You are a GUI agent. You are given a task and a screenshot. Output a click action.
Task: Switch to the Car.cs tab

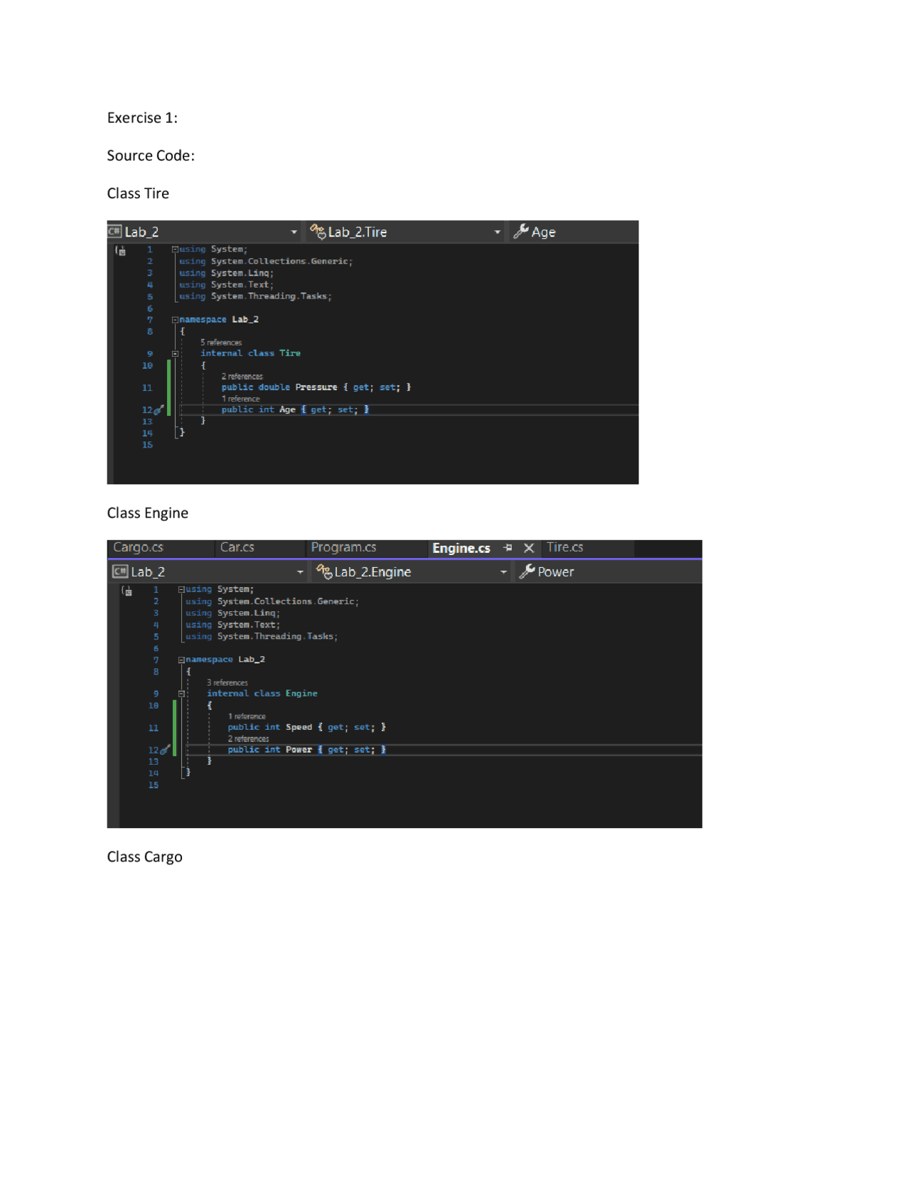[x=237, y=547]
